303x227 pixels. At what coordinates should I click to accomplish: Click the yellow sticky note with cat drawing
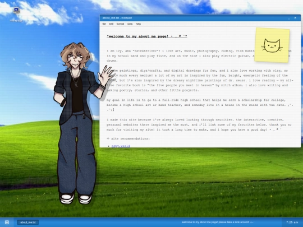pyautogui.click(x=272, y=45)
